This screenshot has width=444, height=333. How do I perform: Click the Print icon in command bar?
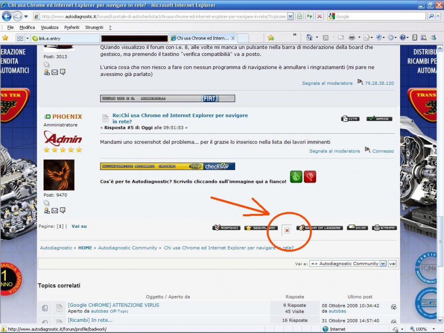click(352, 38)
